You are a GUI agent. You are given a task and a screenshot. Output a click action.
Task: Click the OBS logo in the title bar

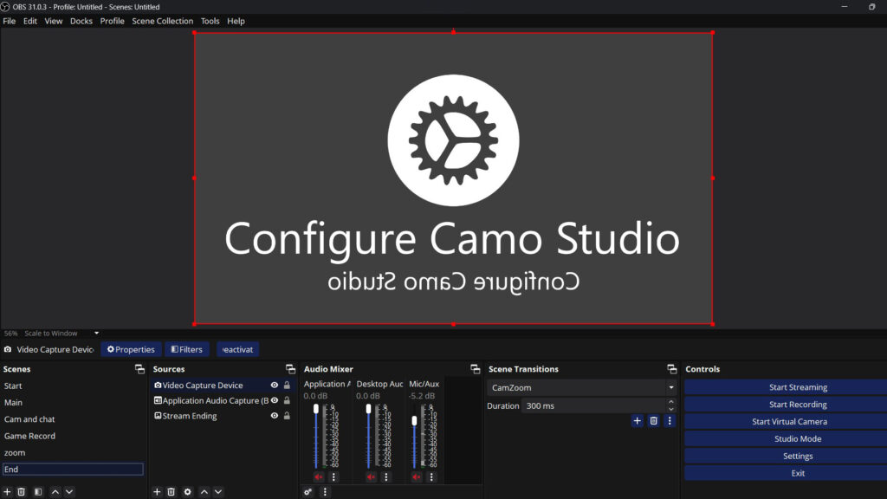click(5, 7)
